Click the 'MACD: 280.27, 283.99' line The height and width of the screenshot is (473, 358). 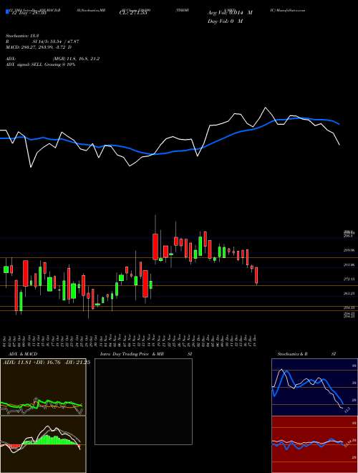[x=39, y=47]
